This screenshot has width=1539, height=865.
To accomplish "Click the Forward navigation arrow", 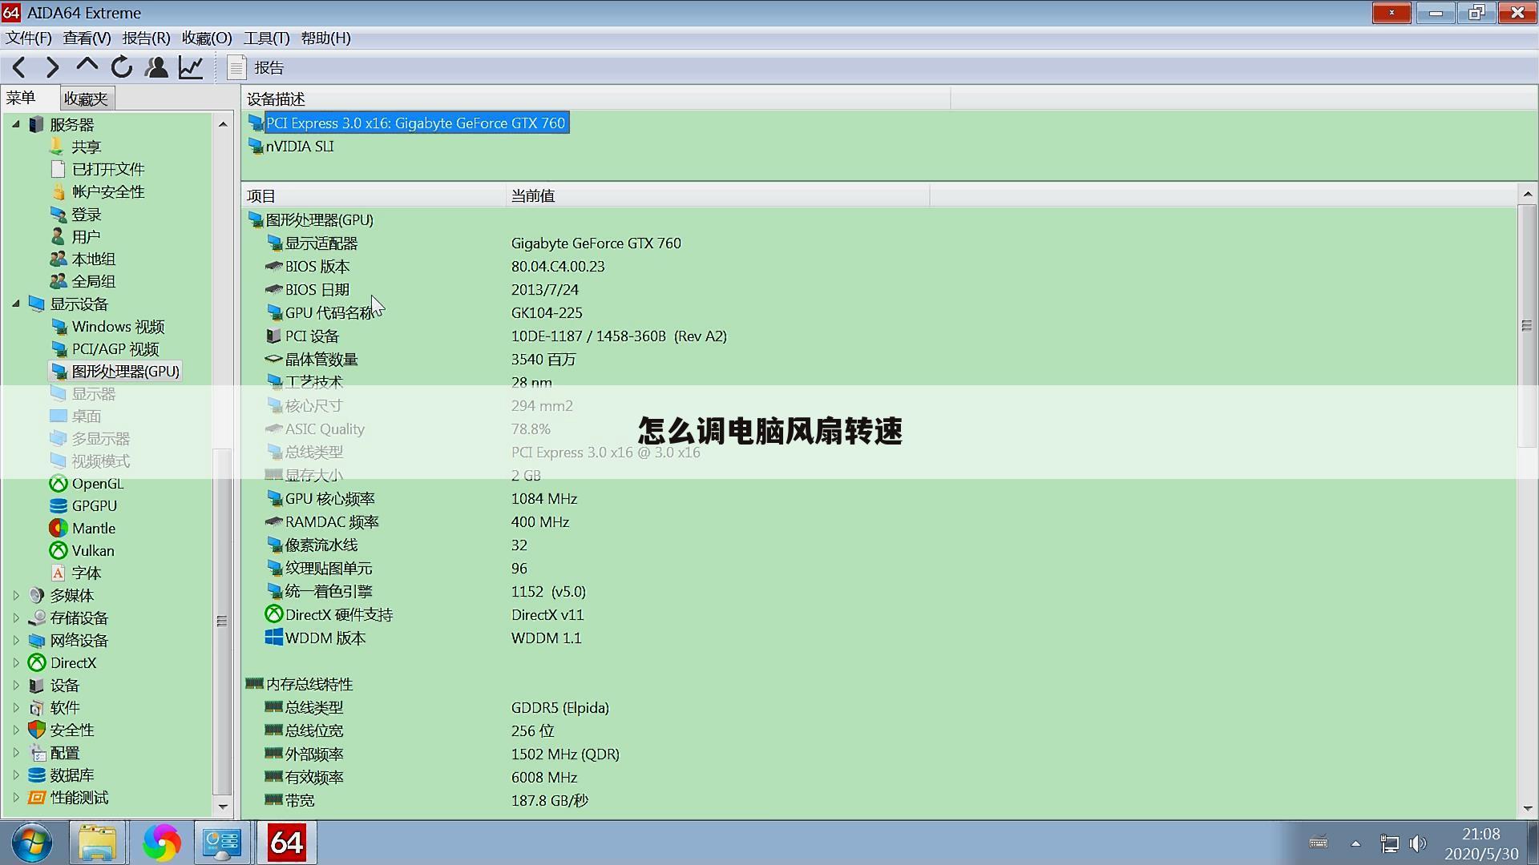I will [53, 68].
